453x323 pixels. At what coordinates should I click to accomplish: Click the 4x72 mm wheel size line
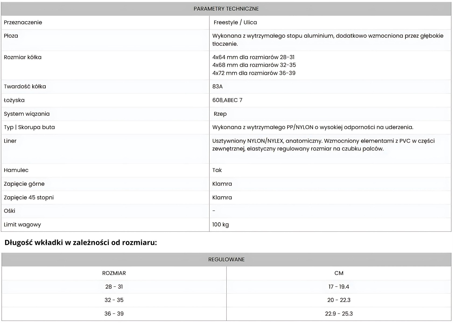point(254,73)
